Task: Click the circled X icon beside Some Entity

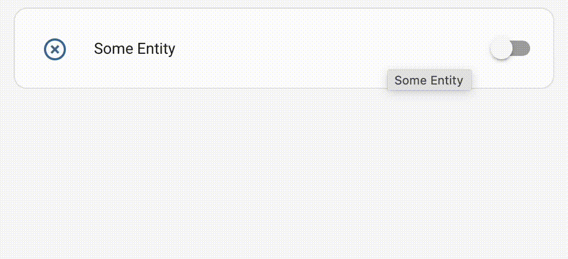Action: [55, 49]
